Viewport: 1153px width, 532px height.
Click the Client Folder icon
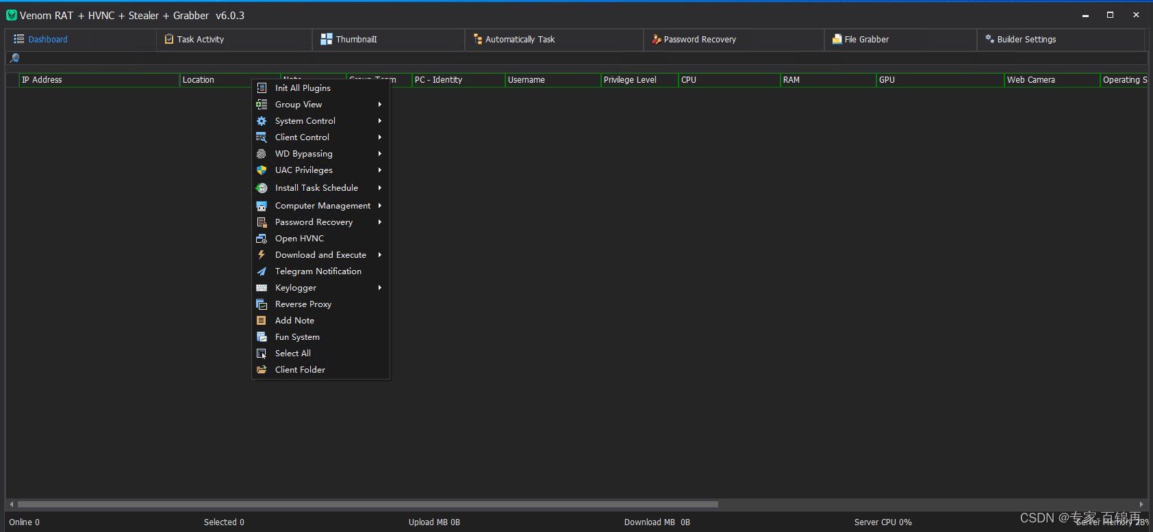click(262, 370)
